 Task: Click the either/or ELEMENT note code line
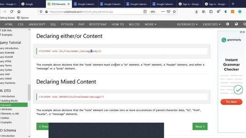pyautogui.click(x=70, y=51)
